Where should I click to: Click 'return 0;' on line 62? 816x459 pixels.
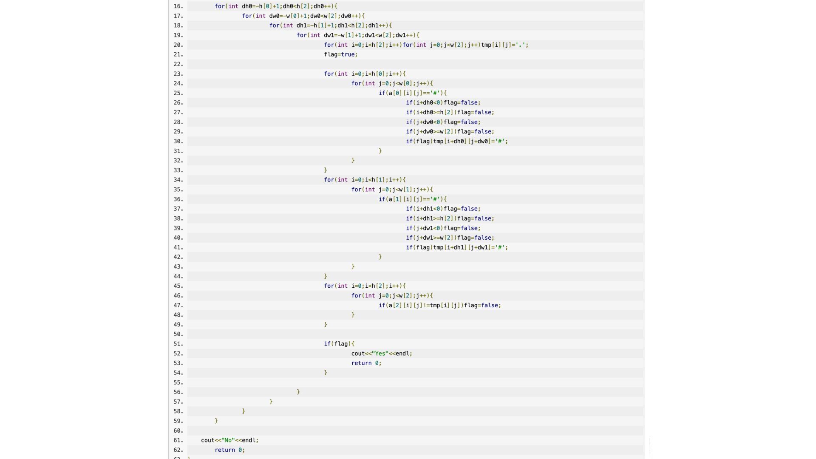click(x=229, y=450)
